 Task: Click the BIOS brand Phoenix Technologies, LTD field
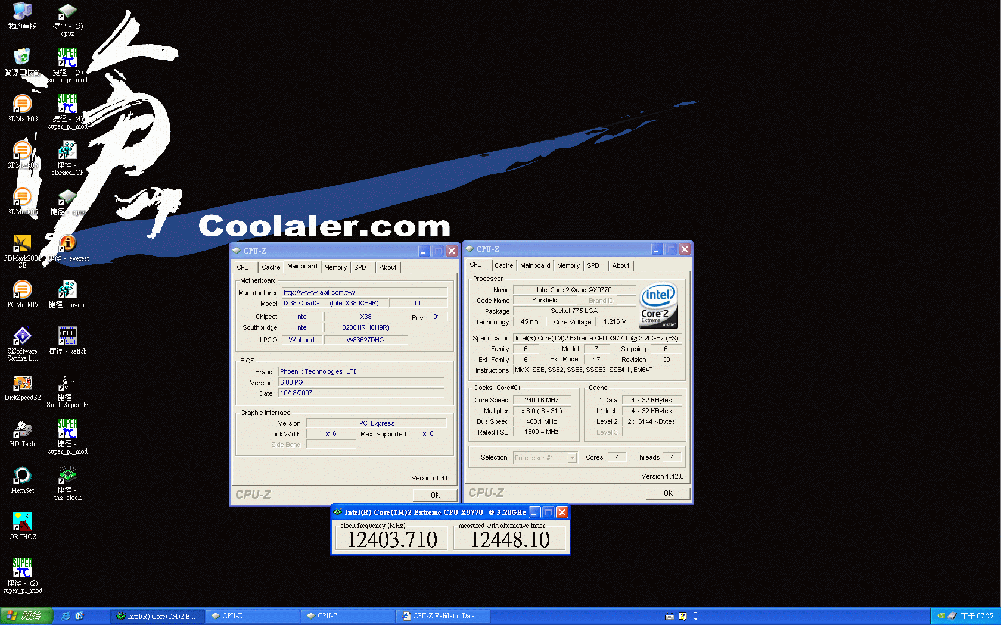(x=361, y=371)
